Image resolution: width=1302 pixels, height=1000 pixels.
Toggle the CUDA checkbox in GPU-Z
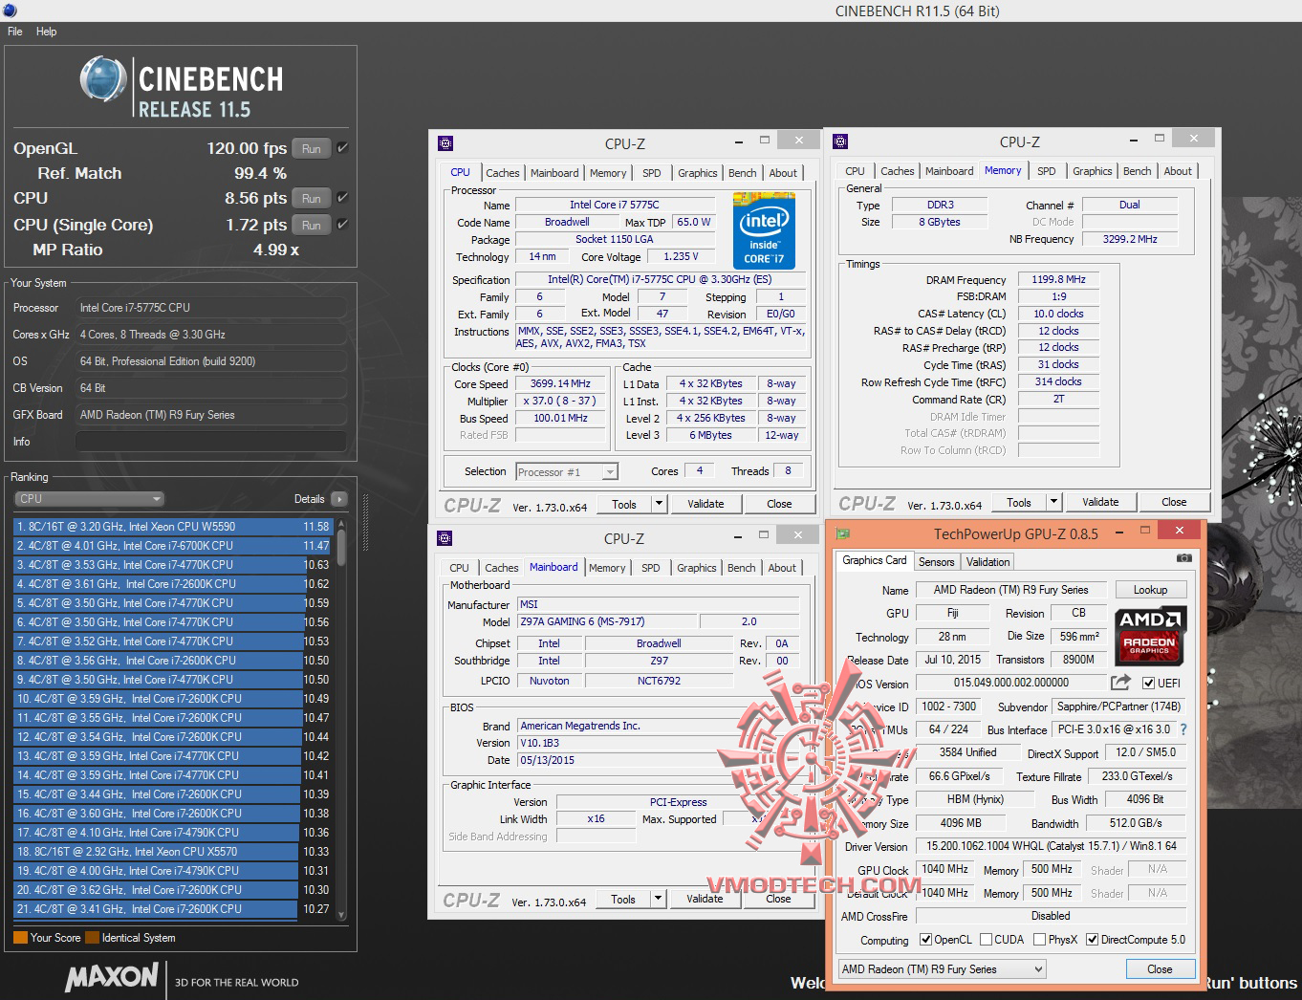(x=986, y=940)
